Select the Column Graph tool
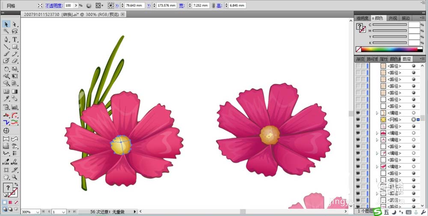 click(x=15, y=107)
